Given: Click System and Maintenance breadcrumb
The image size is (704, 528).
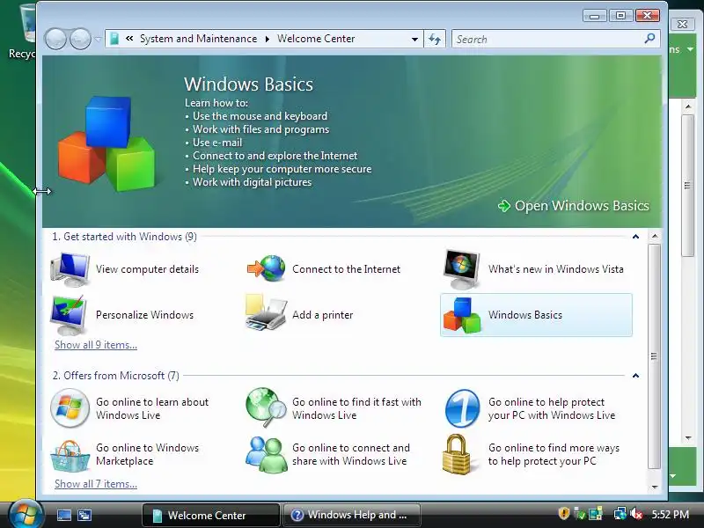Looking at the screenshot, I should [199, 39].
